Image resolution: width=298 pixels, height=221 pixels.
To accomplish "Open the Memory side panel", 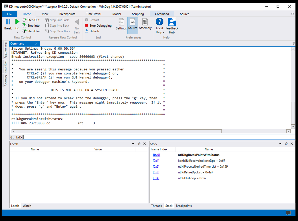I will 6,81.
